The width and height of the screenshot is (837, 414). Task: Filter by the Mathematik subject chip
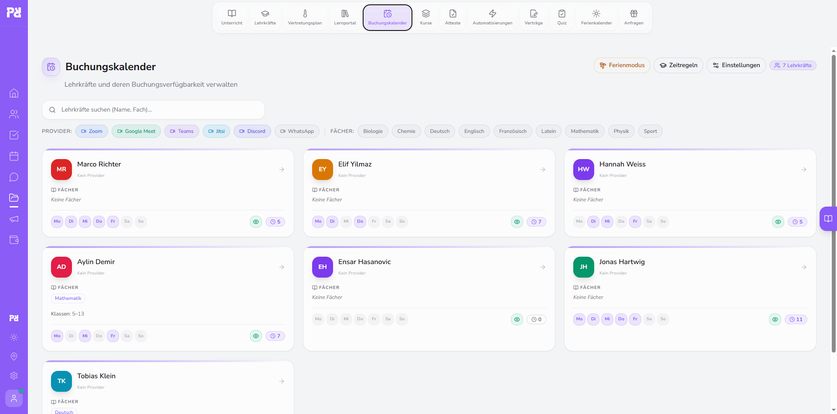(585, 131)
